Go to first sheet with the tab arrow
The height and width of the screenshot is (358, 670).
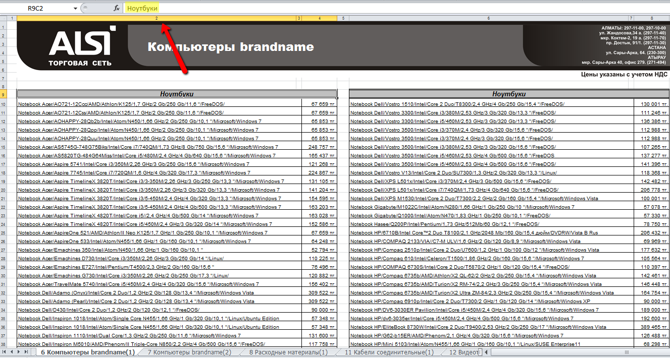pos(5,352)
